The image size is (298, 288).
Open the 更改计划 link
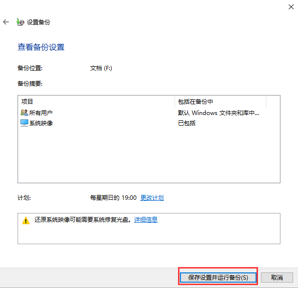(x=152, y=197)
